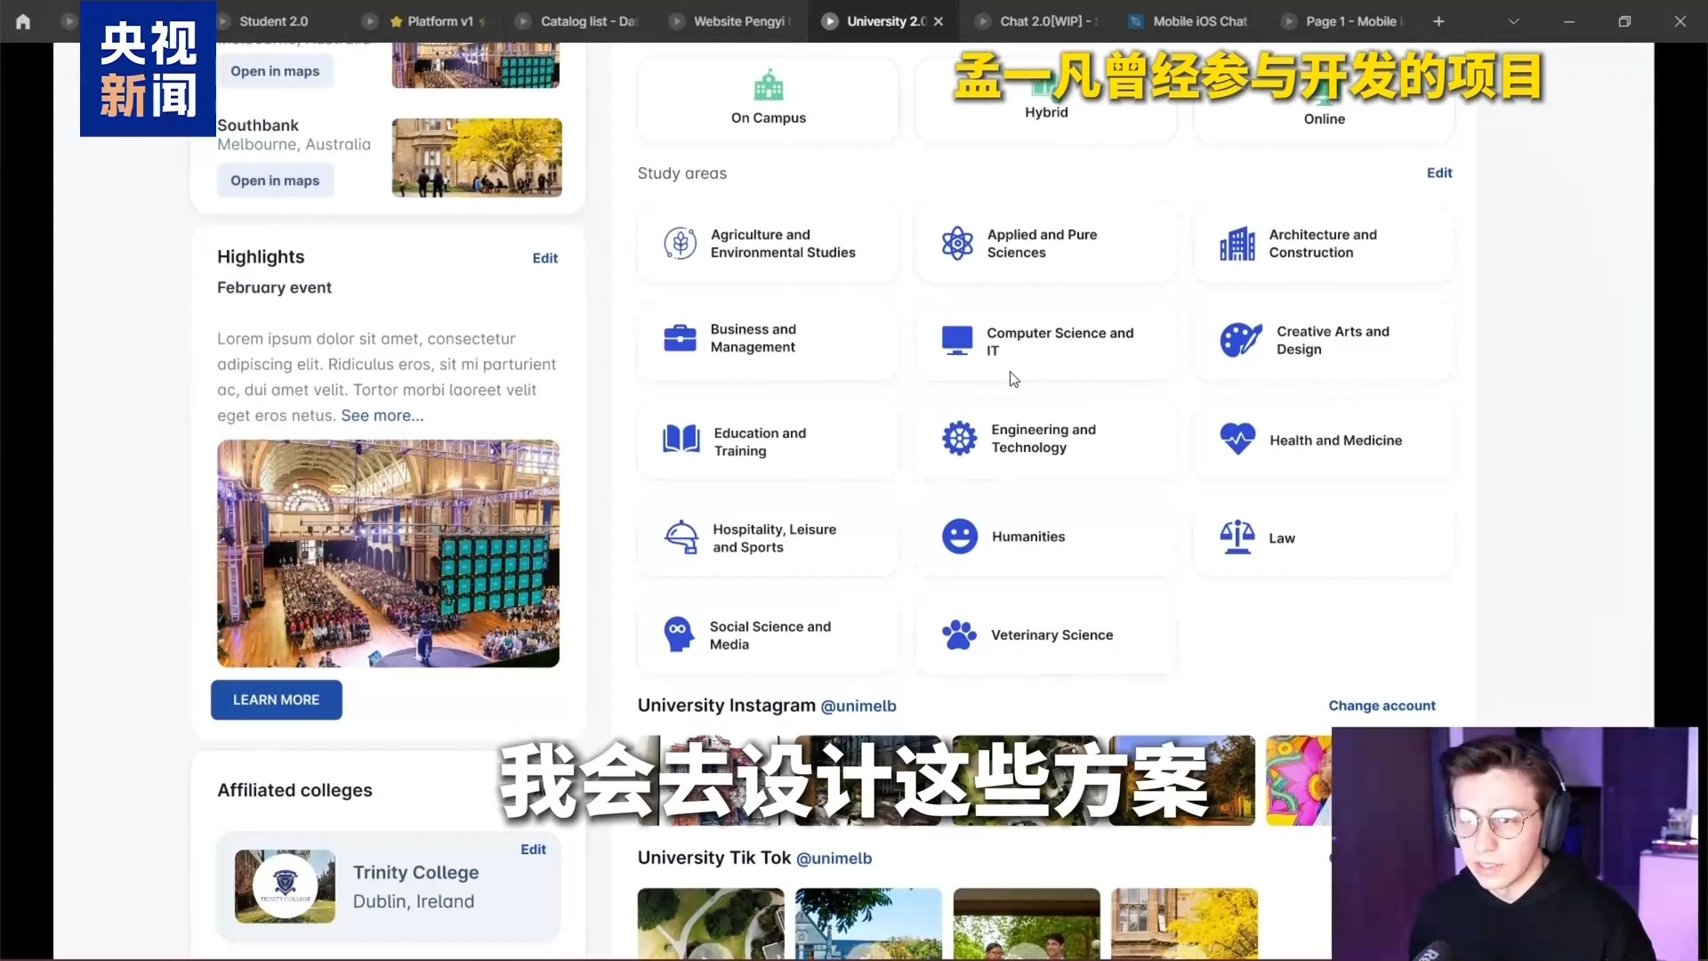Viewport: 1708px width, 961px height.
Task: Click the Creative Arts and Design palette icon
Action: [x=1240, y=339]
